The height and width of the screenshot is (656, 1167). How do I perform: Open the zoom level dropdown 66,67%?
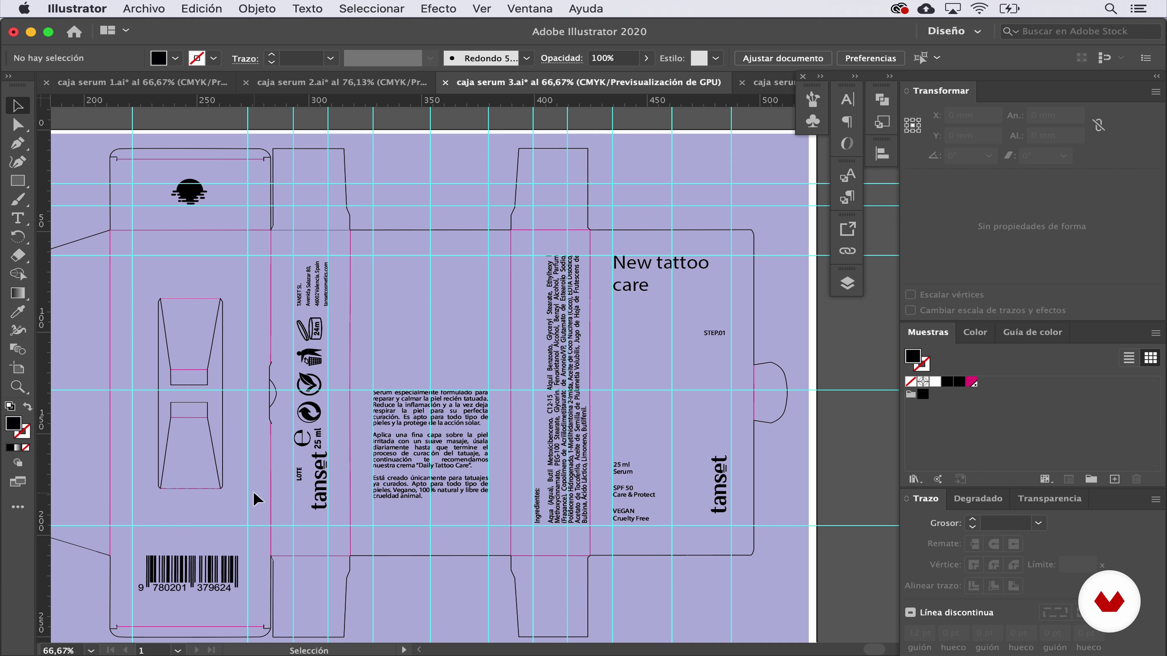[x=91, y=651]
